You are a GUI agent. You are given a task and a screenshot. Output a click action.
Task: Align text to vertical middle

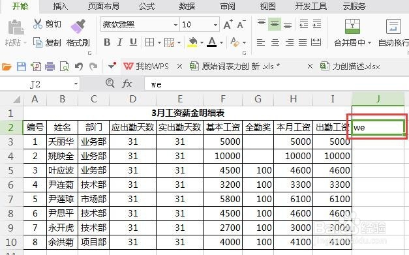point(275,24)
